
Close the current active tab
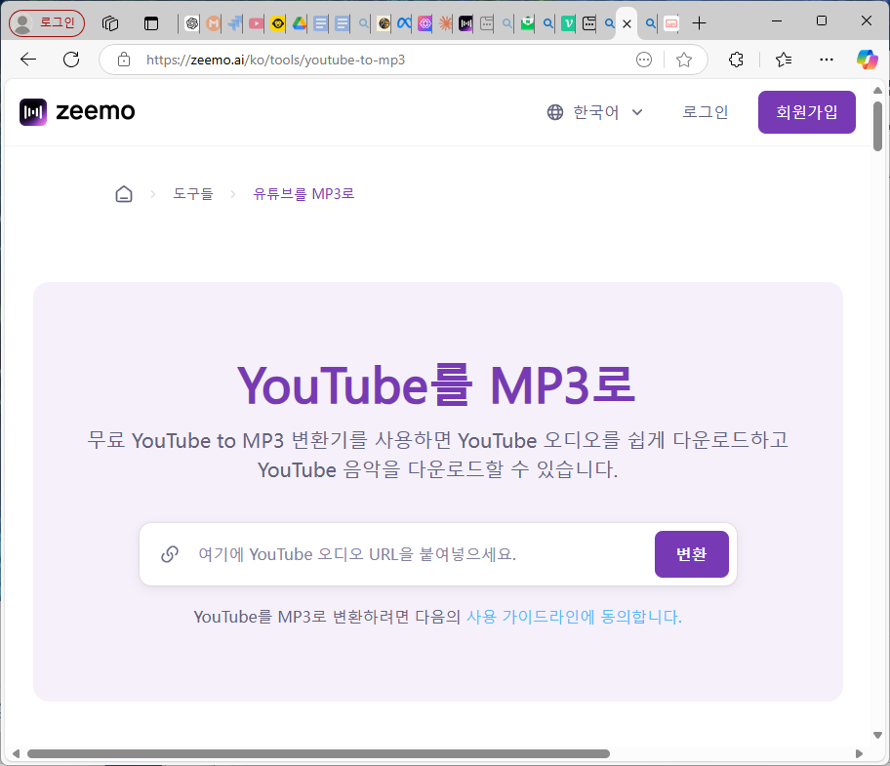pyautogui.click(x=627, y=23)
